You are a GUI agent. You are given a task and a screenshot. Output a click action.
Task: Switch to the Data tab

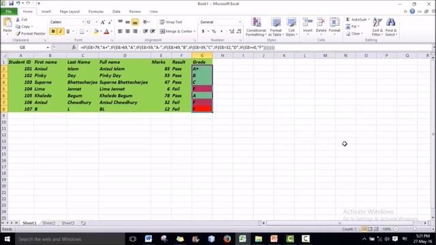pyautogui.click(x=116, y=12)
